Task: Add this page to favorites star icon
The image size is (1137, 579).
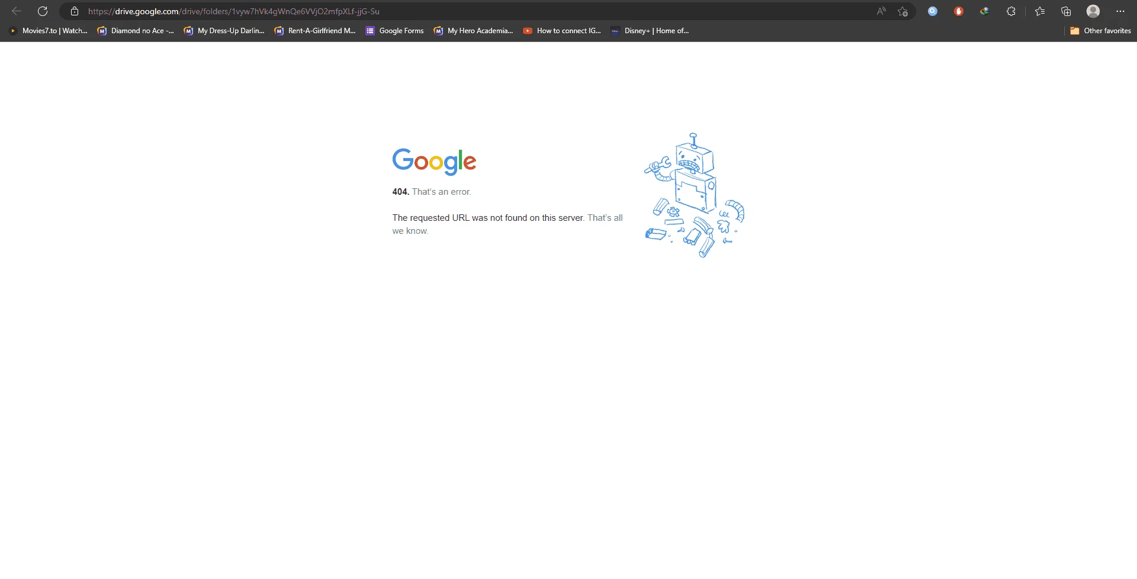Action: (x=902, y=11)
